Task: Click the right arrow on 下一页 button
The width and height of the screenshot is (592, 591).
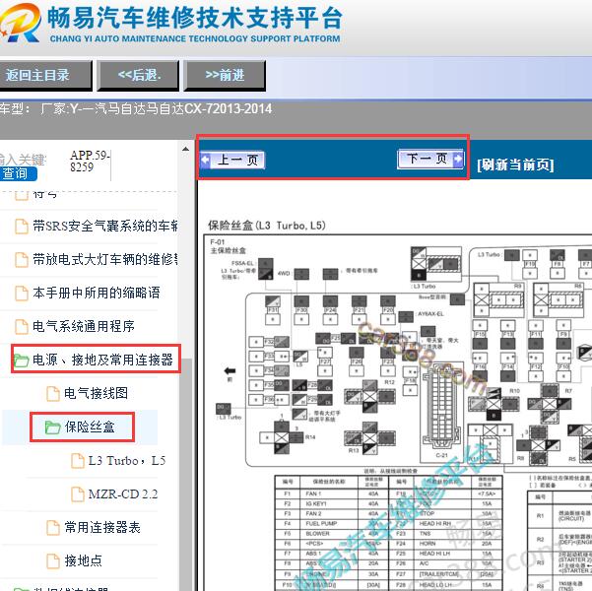Action: click(x=458, y=159)
